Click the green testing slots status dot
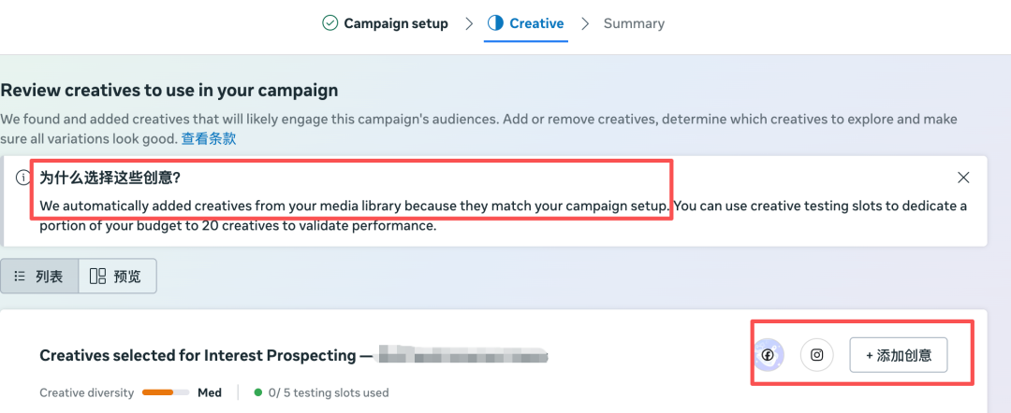The height and width of the screenshot is (413, 1011). pyautogui.click(x=258, y=393)
